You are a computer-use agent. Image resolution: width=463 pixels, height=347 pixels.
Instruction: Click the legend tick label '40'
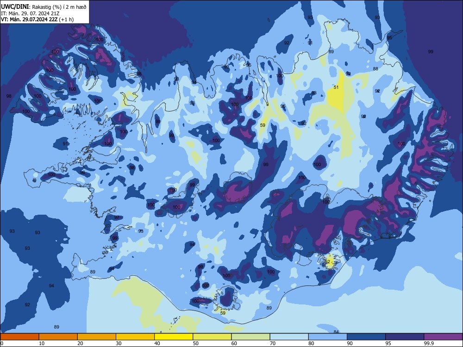pos(157,343)
